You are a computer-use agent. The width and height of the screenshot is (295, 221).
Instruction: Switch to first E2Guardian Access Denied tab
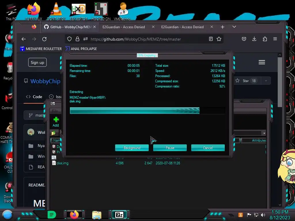tap(124, 27)
